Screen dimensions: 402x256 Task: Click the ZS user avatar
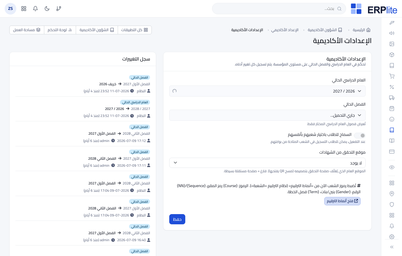10,9
